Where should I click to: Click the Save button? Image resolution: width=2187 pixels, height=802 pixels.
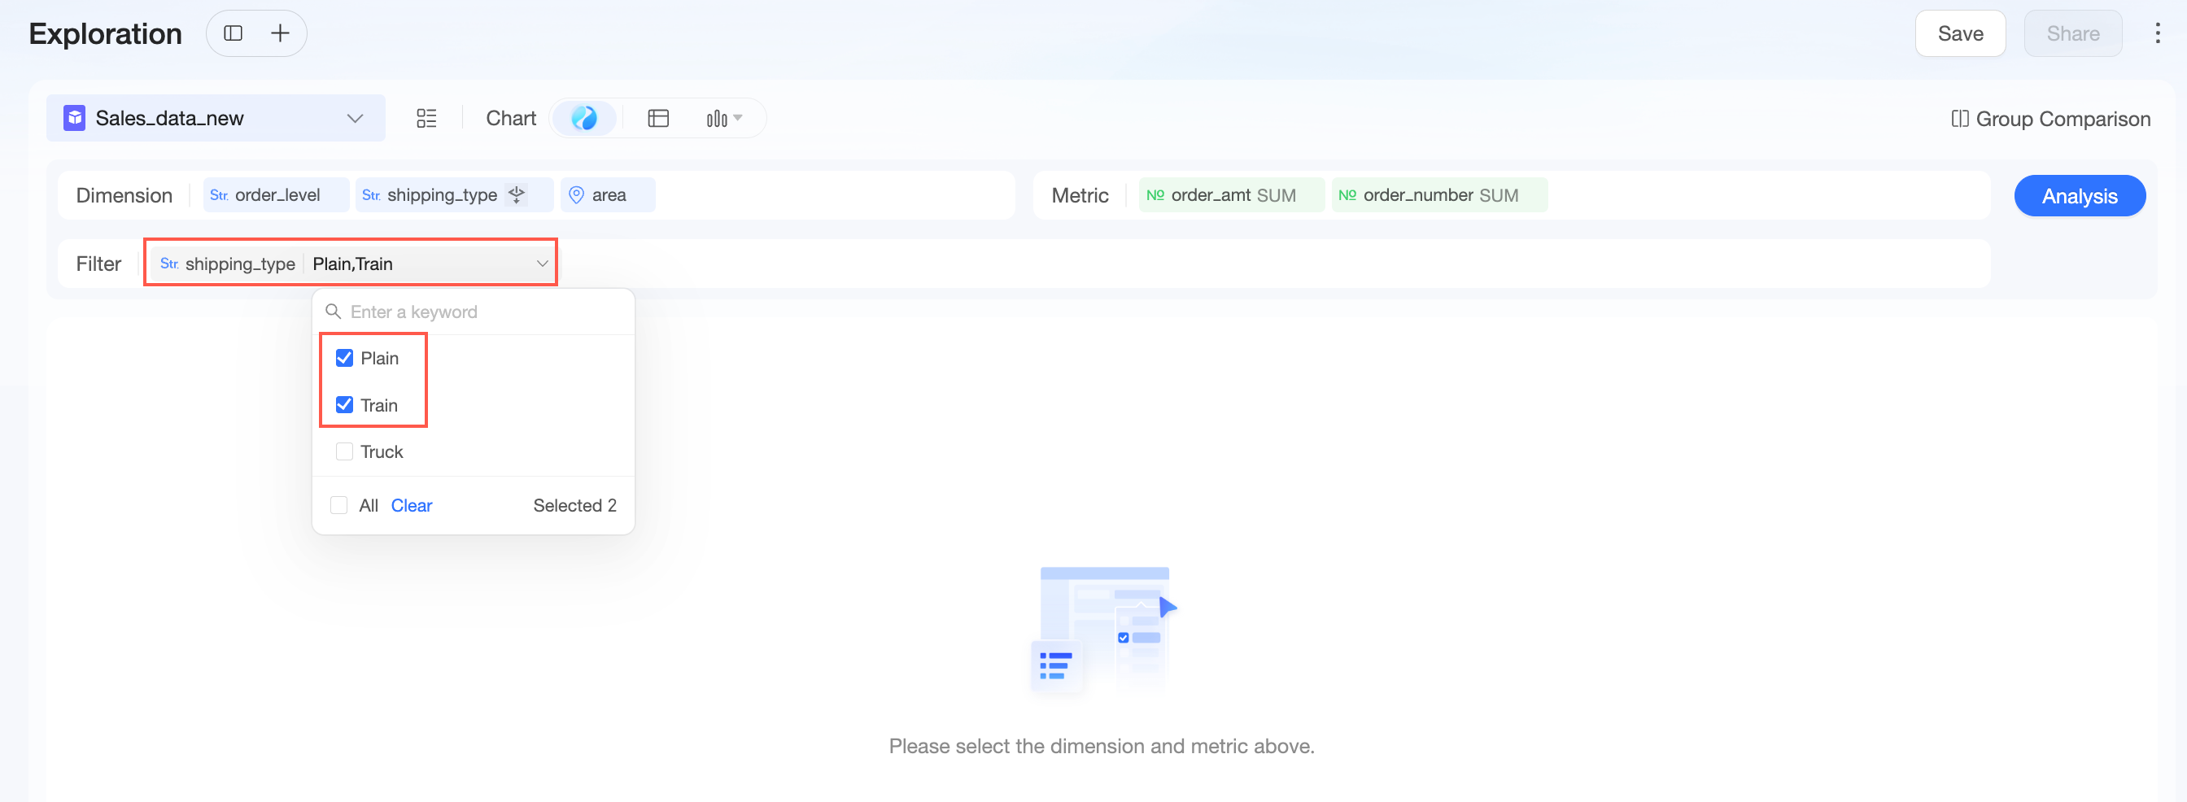[1959, 33]
